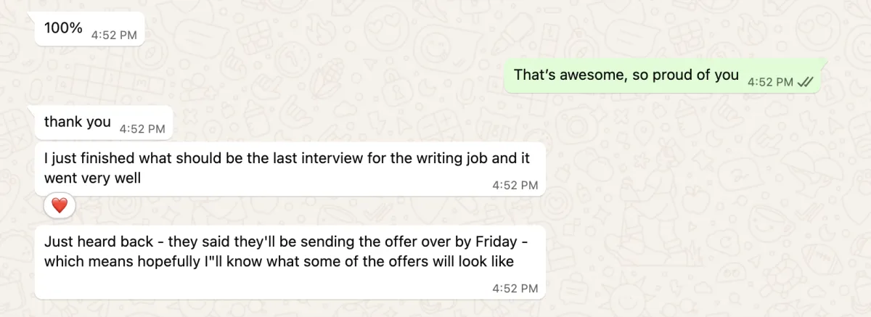Image resolution: width=871 pixels, height=317 pixels.
Task: Click the "went very well" text line
Action: click(x=92, y=178)
